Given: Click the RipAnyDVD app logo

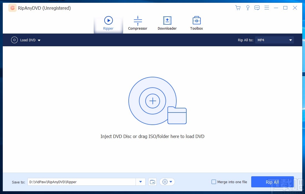Looking at the screenshot, I should pos(12,8).
